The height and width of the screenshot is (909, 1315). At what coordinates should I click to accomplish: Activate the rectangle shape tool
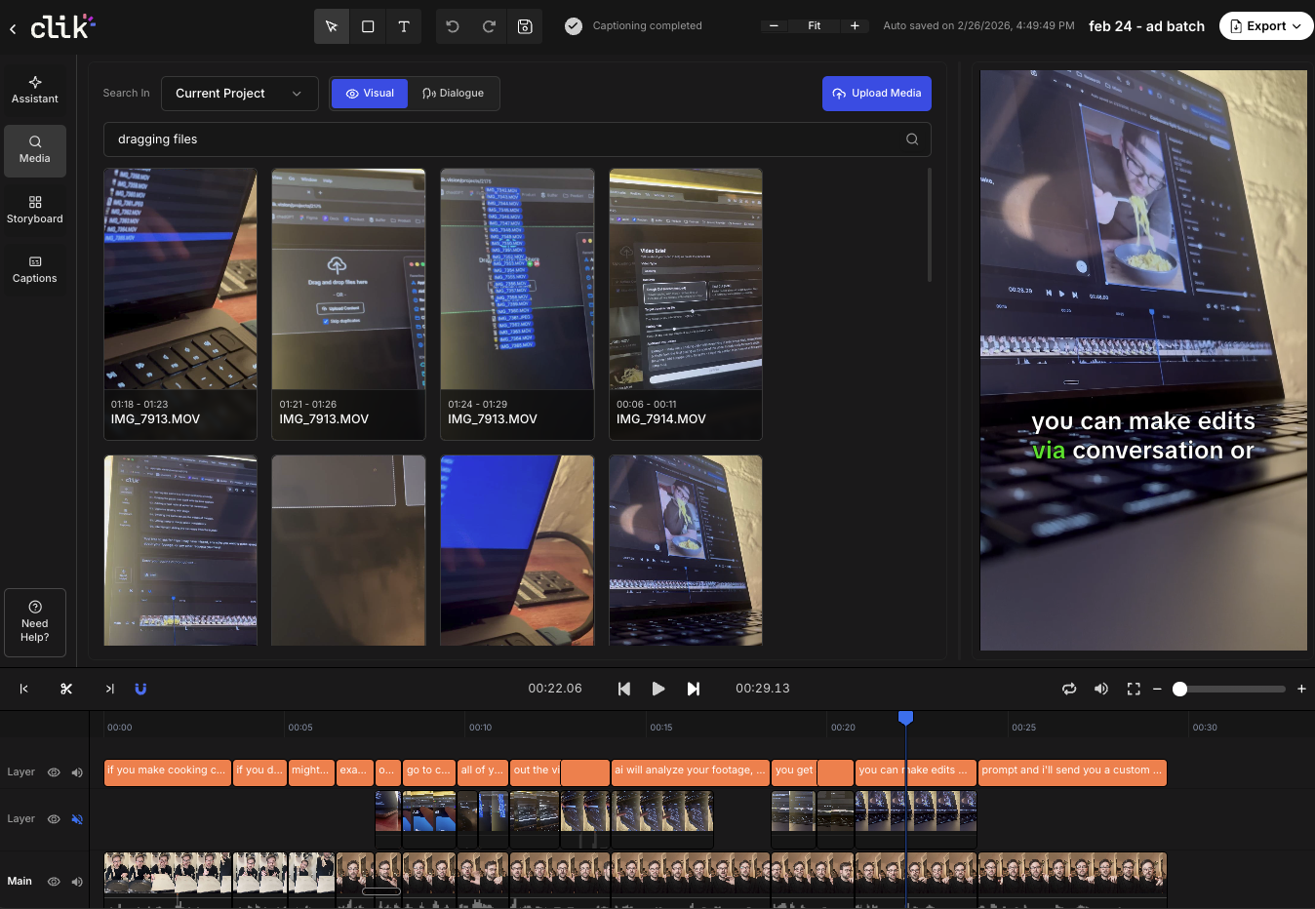coord(368,26)
